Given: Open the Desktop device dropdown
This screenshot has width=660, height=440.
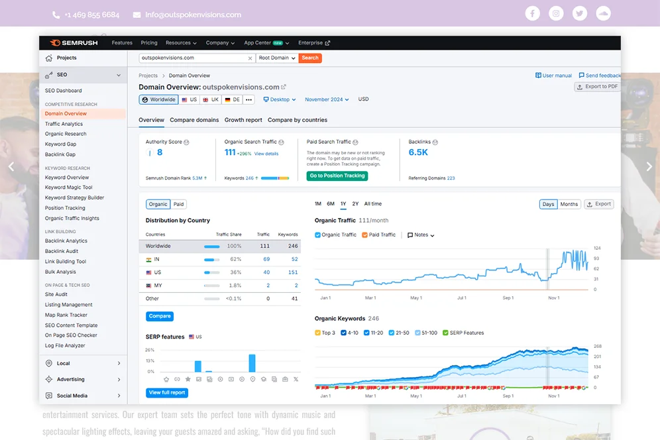Looking at the screenshot, I should [280, 99].
